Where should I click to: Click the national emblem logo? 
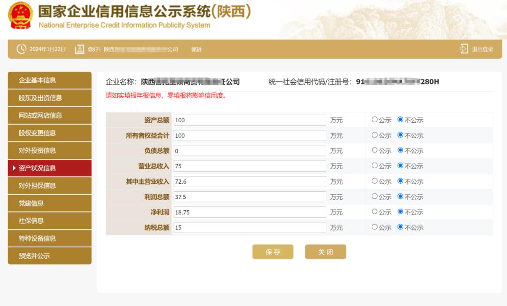click(21, 16)
